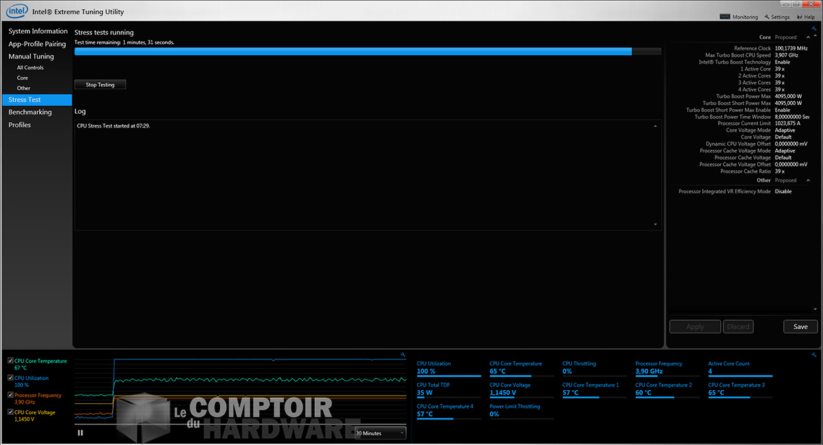Click the Apply button
This screenshot has width=823, height=445.
pyautogui.click(x=695, y=327)
